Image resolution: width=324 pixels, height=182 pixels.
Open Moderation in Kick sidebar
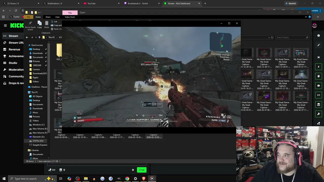[13, 70]
